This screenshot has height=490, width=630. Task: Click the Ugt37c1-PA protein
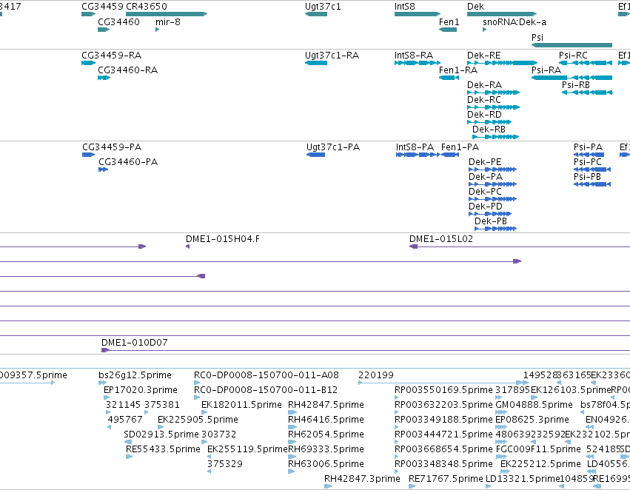[x=315, y=155]
